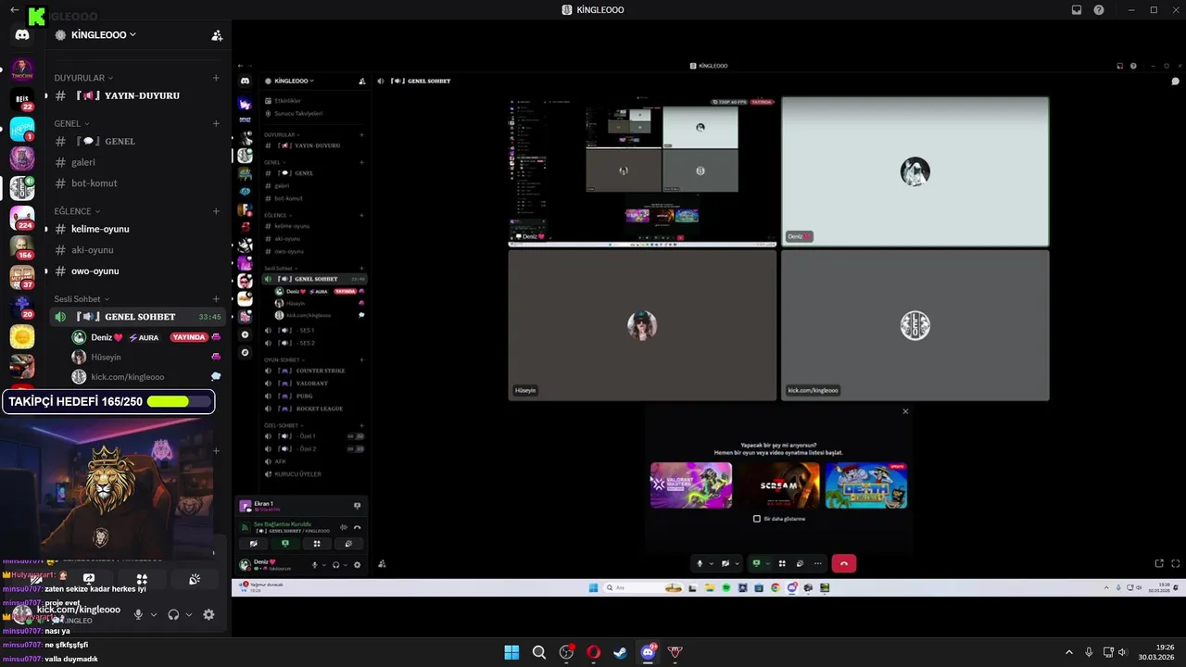Select the Hüseyin participant tile
1186x667 pixels.
coord(642,325)
